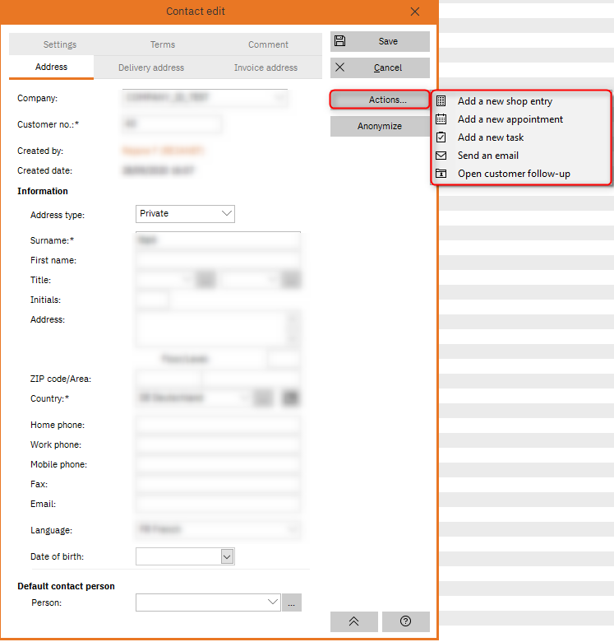The width and height of the screenshot is (614, 642).
Task: Click the ellipsis button next to Person
Action: tap(292, 602)
